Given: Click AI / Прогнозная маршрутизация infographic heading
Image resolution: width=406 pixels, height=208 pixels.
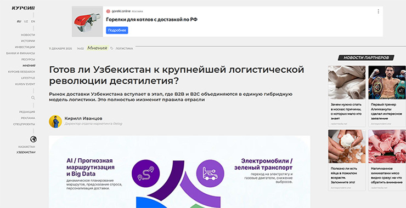Looking at the screenshot, I should click(91, 167).
